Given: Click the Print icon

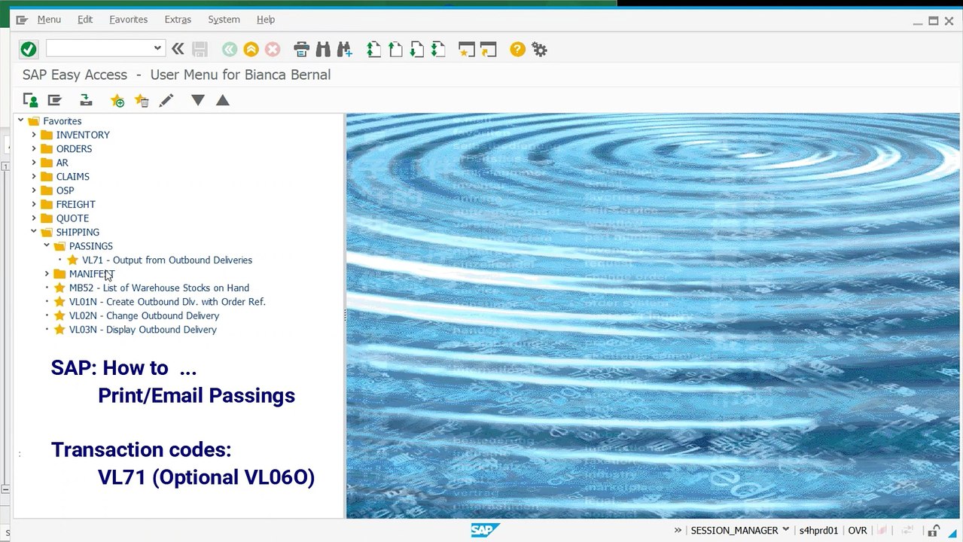Looking at the screenshot, I should click(302, 50).
